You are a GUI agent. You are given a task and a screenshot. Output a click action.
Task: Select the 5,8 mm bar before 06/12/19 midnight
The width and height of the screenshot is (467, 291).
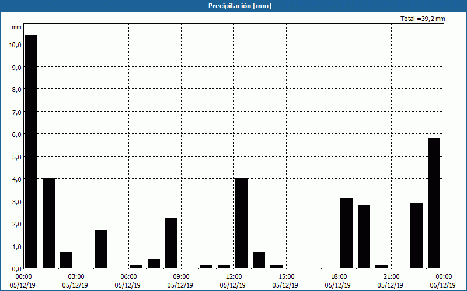pyautogui.click(x=434, y=203)
